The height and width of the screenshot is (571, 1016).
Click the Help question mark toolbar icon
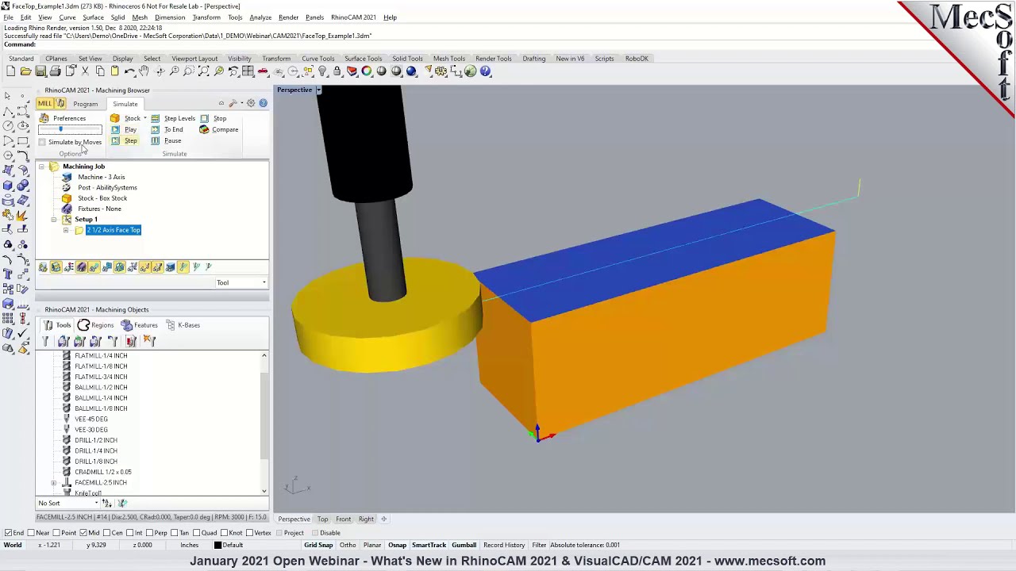[x=485, y=71]
